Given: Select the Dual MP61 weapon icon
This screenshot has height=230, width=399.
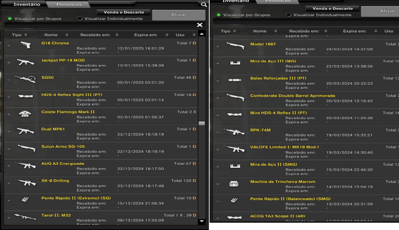Looking at the screenshot, I should (25, 131).
